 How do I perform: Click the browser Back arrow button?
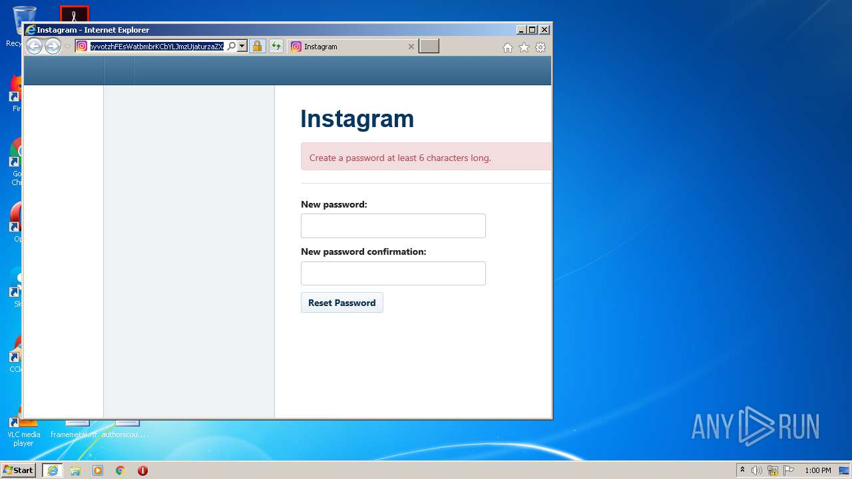(x=34, y=46)
